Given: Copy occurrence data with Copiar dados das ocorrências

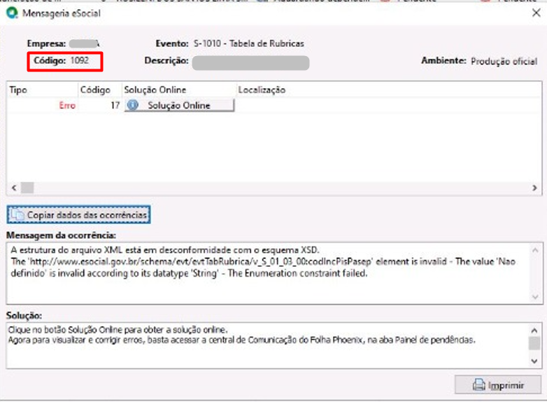Looking at the screenshot, I should [x=79, y=214].
